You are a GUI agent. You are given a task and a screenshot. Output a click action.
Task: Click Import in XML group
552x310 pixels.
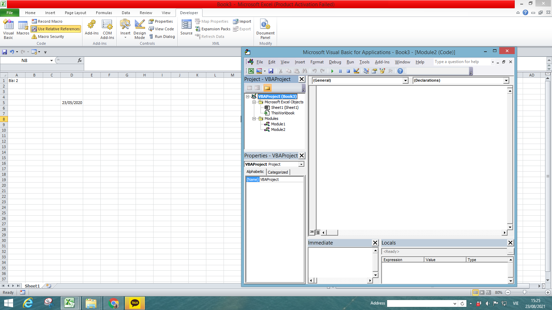(242, 21)
